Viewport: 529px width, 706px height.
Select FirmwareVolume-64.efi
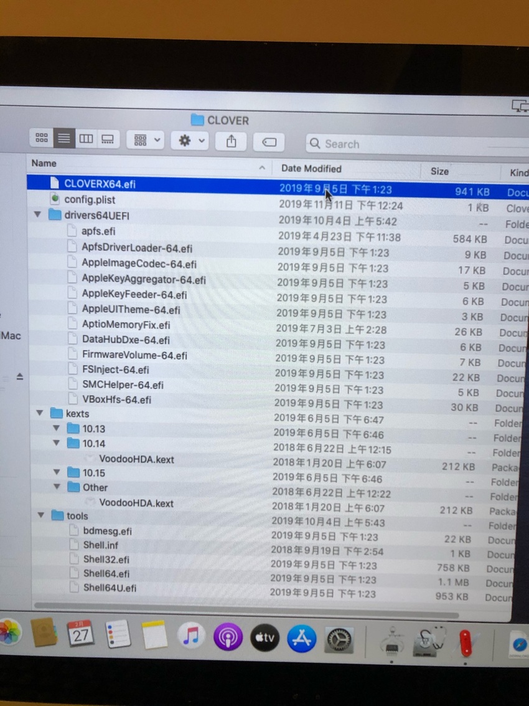tap(134, 355)
